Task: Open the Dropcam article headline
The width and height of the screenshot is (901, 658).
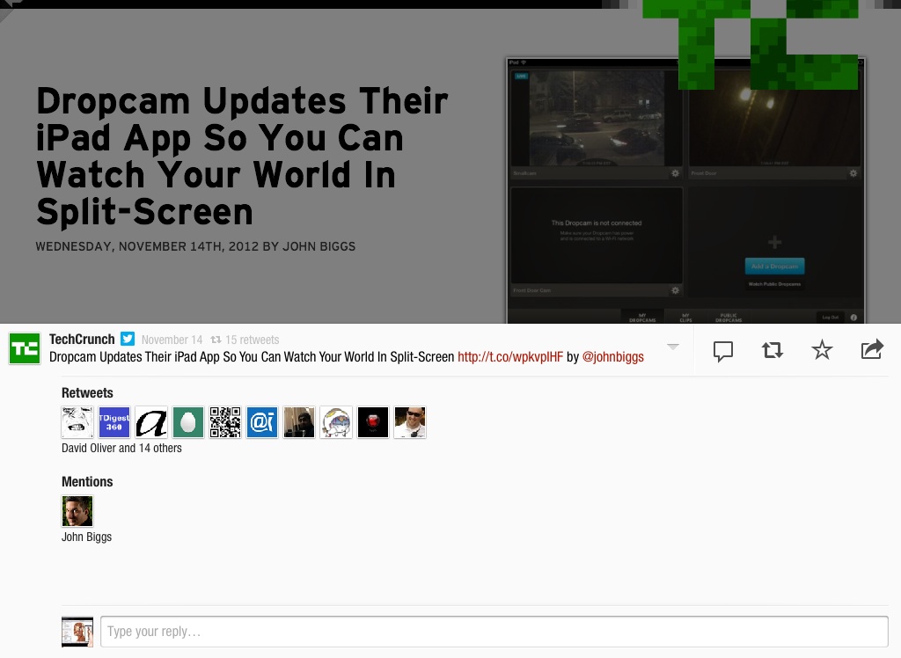Action: (x=242, y=156)
